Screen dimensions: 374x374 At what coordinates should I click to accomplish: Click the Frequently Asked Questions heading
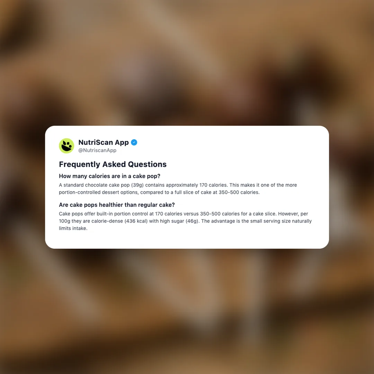113,164
